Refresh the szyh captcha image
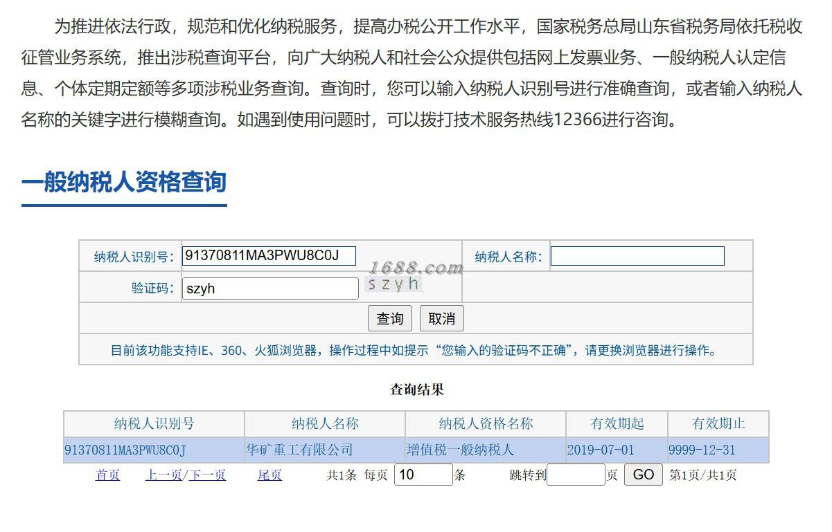The image size is (832, 532). point(393,284)
